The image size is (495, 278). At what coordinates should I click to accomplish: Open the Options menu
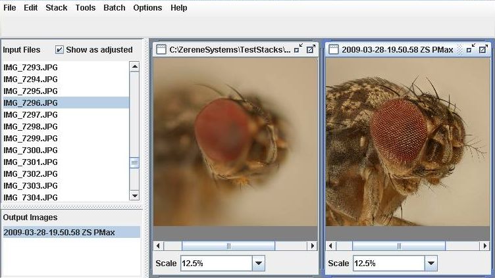147,8
